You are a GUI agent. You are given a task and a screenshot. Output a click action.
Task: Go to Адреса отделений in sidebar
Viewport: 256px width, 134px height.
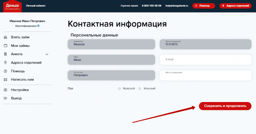pos(26,63)
